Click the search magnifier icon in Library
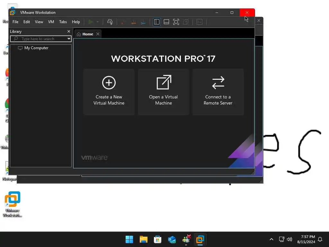 [16, 39]
